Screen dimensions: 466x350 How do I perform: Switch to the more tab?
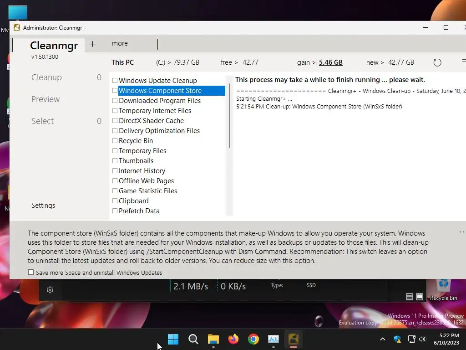120,43
